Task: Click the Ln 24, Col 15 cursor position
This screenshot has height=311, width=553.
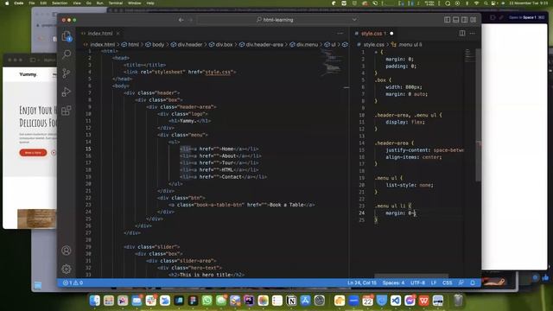Action: pos(362,282)
